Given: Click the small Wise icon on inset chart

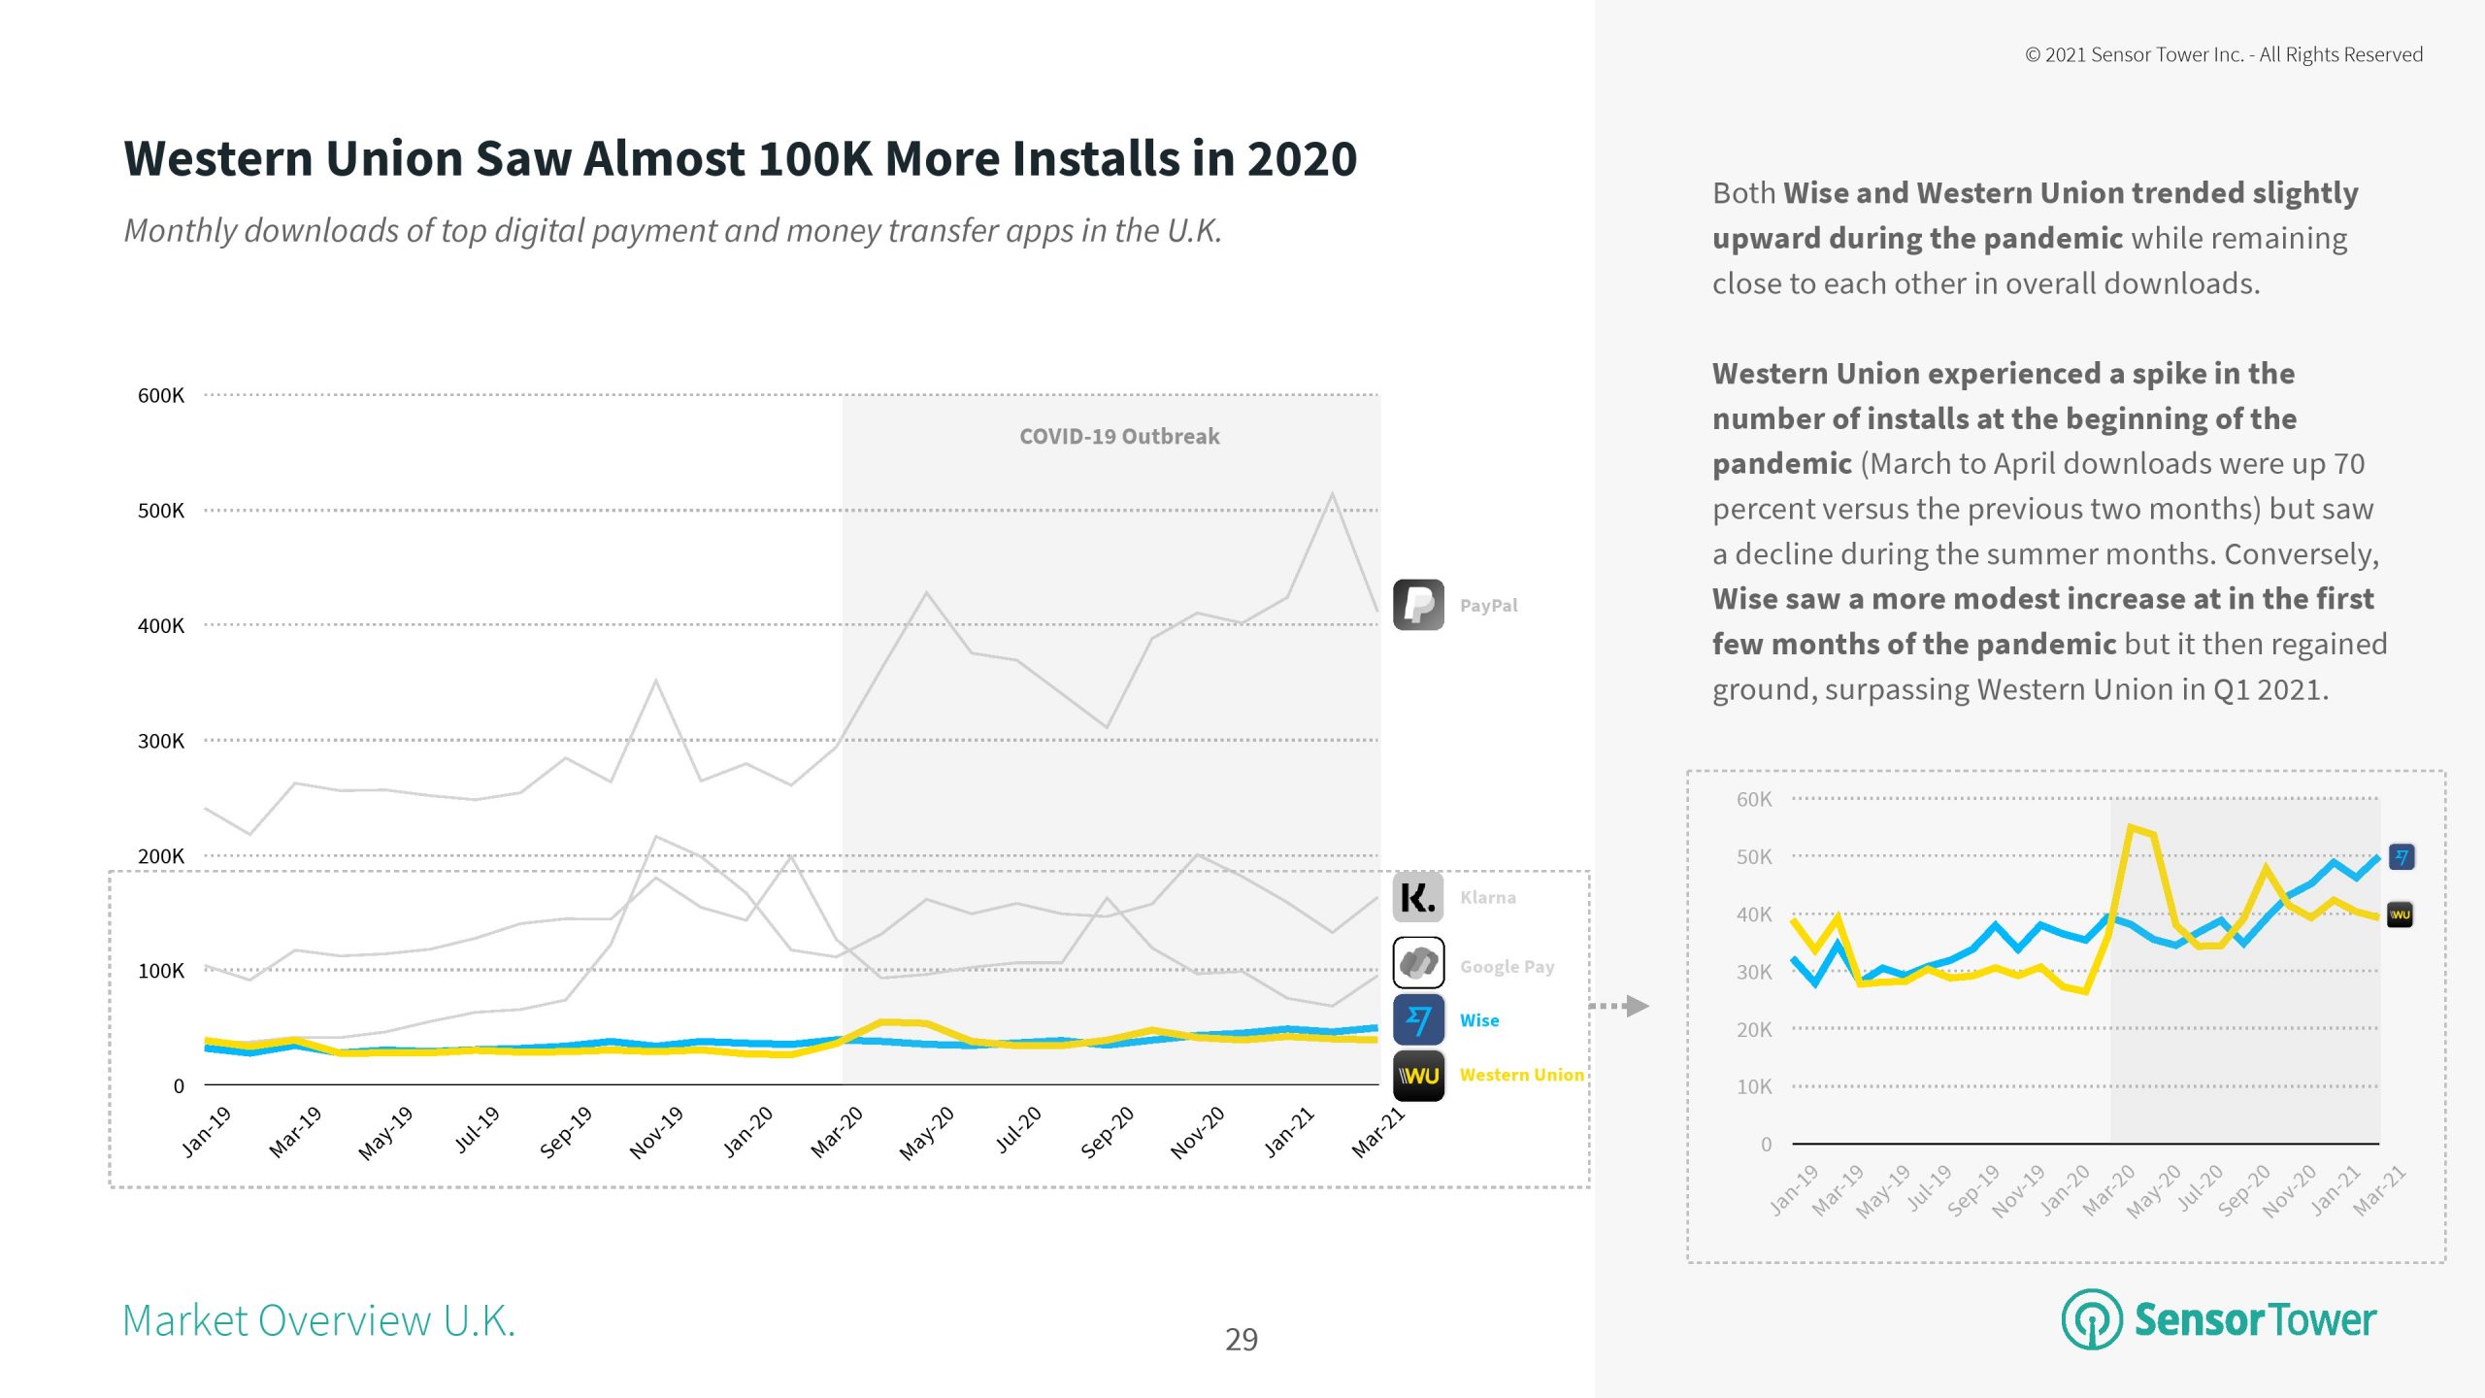Looking at the screenshot, I should [x=2401, y=857].
